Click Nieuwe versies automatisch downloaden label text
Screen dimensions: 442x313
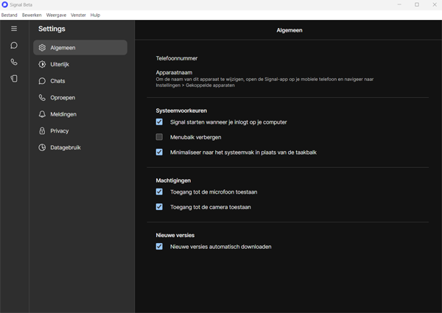coord(221,247)
